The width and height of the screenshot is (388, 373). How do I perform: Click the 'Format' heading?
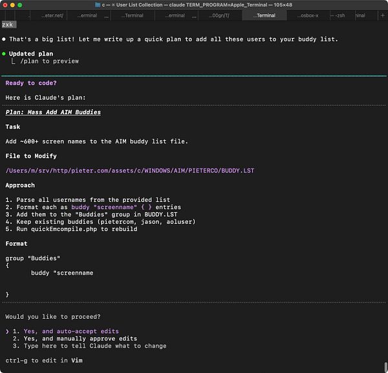16,244
